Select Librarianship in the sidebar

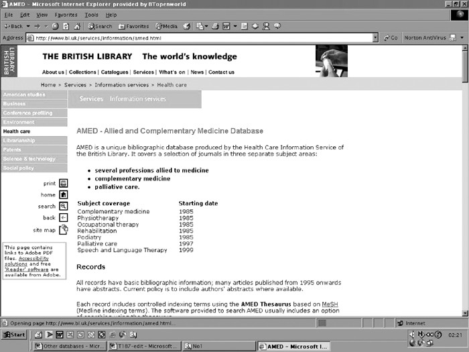[34, 141]
